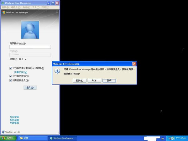Click the green tray icon beside the clock
Image resolution: width=188 pixels, height=141 pixels.
click(x=173, y=138)
